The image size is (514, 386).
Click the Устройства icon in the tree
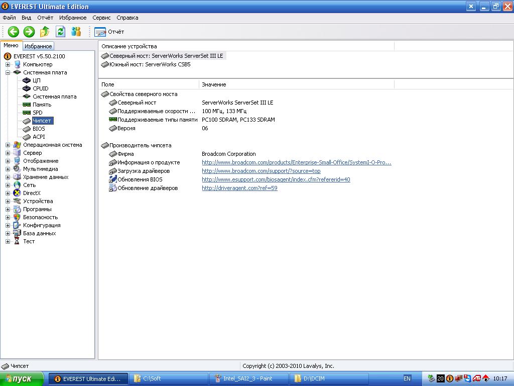pyautogui.click(x=17, y=201)
